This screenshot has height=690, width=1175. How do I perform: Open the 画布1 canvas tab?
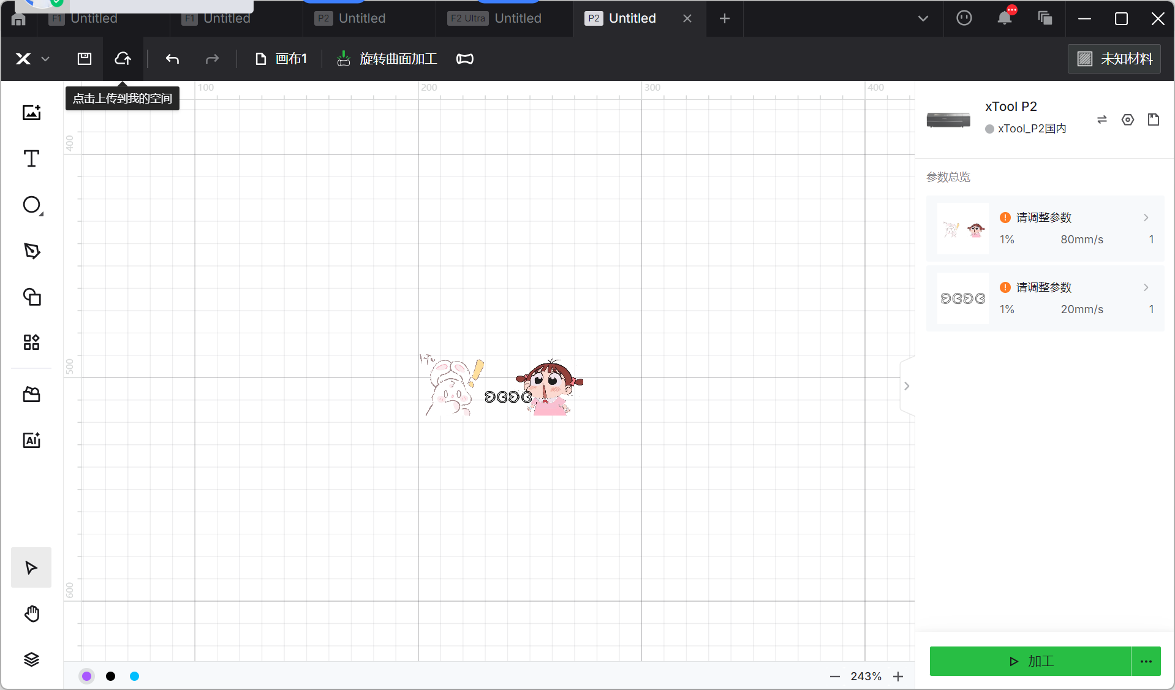point(281,59)
